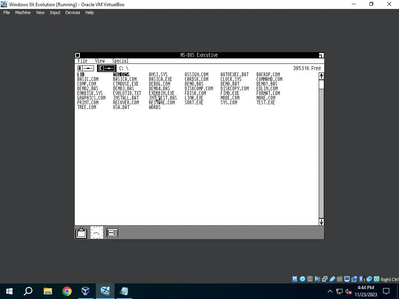
Task: Click the scrollbar up arrow
Action: click(x=321, y=76)
